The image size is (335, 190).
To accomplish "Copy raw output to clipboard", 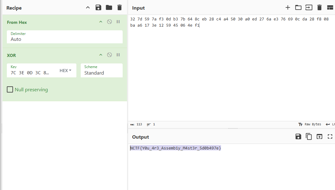I will point(309,136).
